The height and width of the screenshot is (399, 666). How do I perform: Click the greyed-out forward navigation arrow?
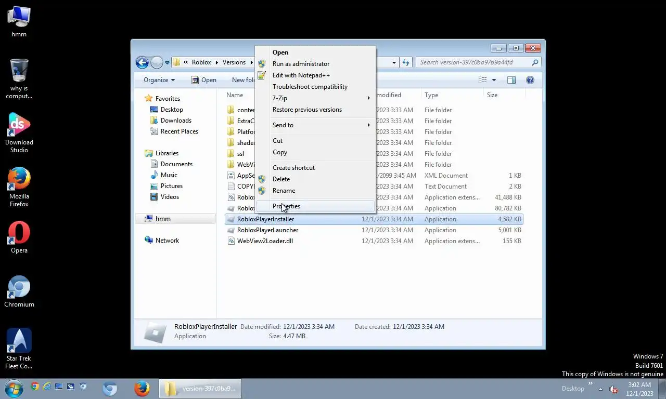[157, 62]
